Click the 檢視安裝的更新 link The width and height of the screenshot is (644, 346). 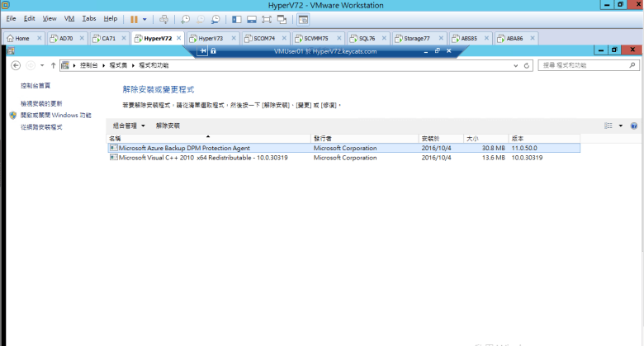click(x=41, y=104)
